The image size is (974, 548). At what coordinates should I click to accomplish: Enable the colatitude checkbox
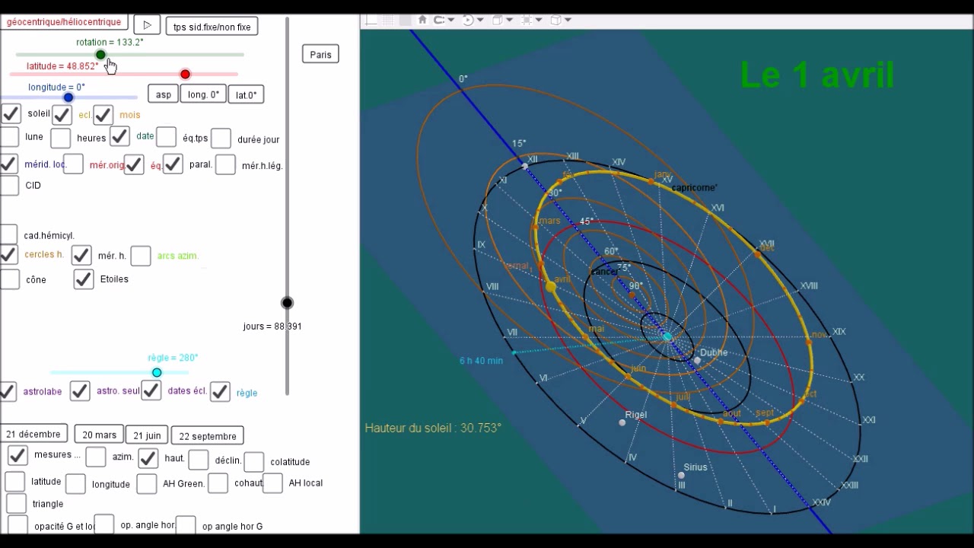click(254, 461)
